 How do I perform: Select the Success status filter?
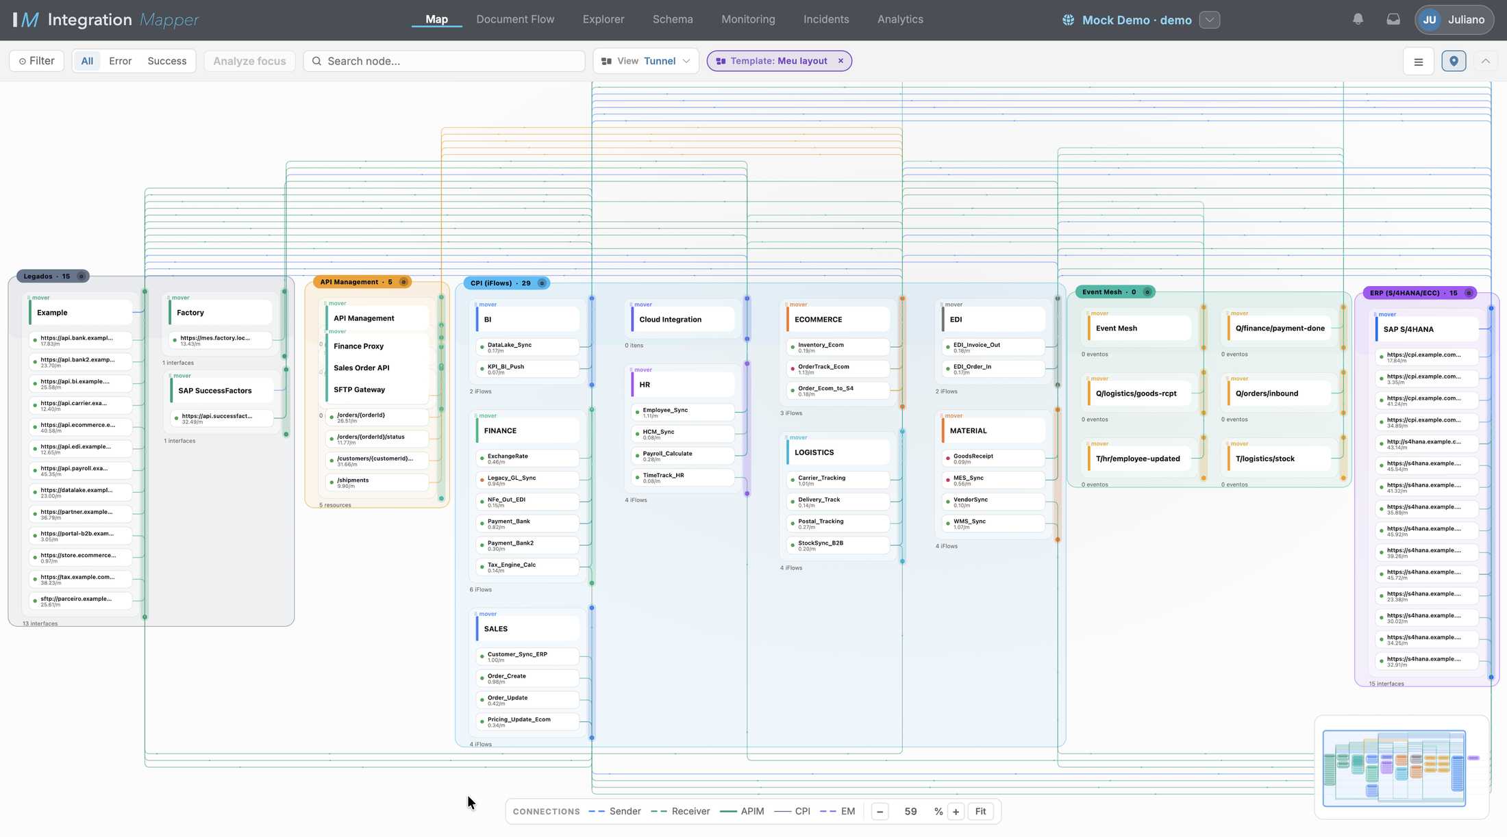coord(167,61)
